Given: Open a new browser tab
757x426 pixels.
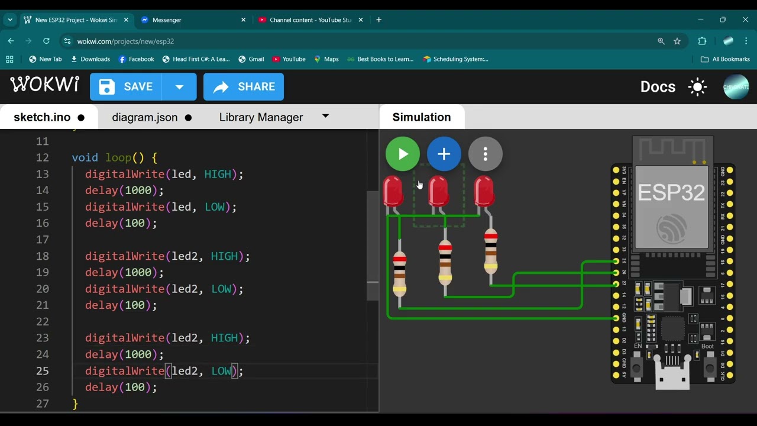Looking at the screenshot, I should pyautogui.click(x=378, y=20).
